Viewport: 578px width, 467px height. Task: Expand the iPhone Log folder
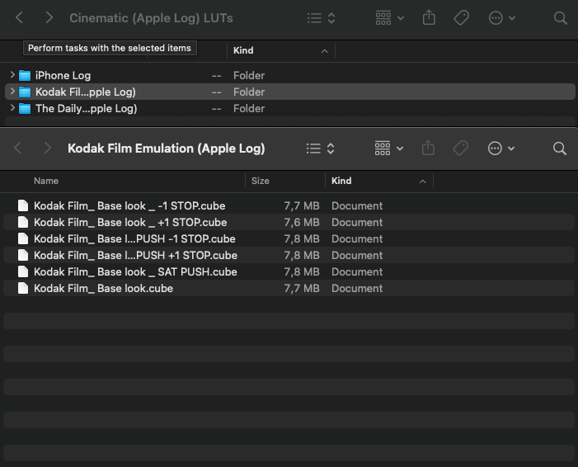(12, 75)
